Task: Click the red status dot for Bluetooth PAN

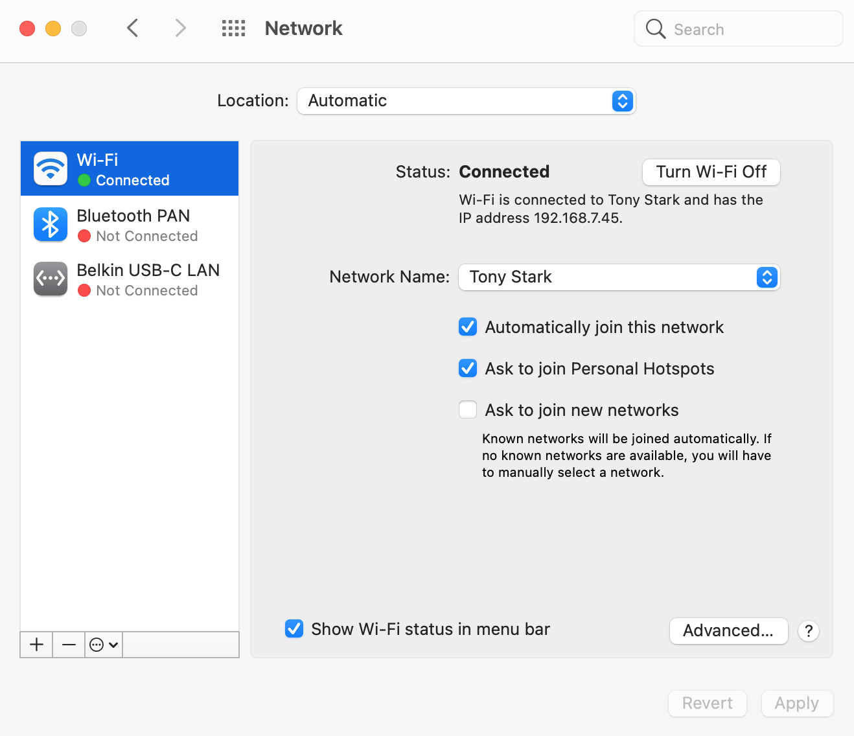Action: pos(84,236)
